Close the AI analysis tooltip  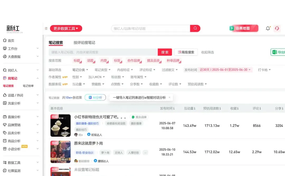[x=169, y=97]
